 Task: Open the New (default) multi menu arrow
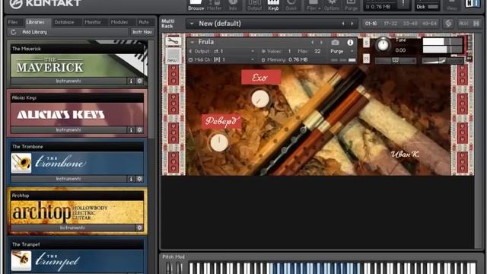(x=192, y=24)
